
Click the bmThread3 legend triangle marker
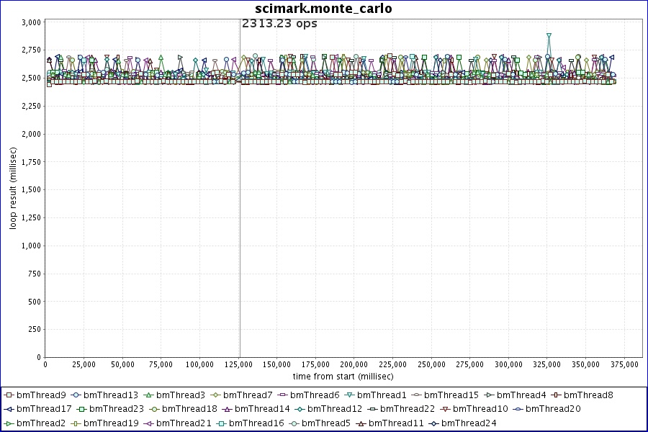pyautogui.click(x=148, y=395)
